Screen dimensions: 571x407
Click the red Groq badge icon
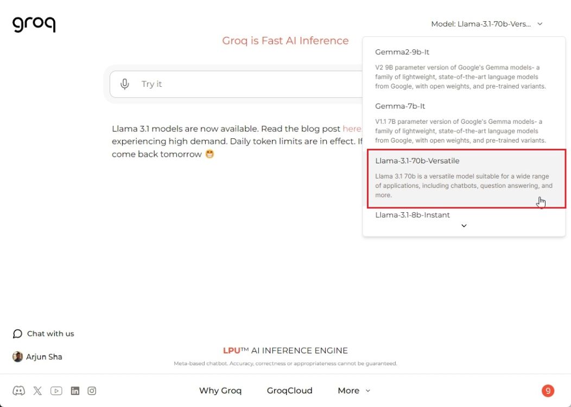point(548,391)
